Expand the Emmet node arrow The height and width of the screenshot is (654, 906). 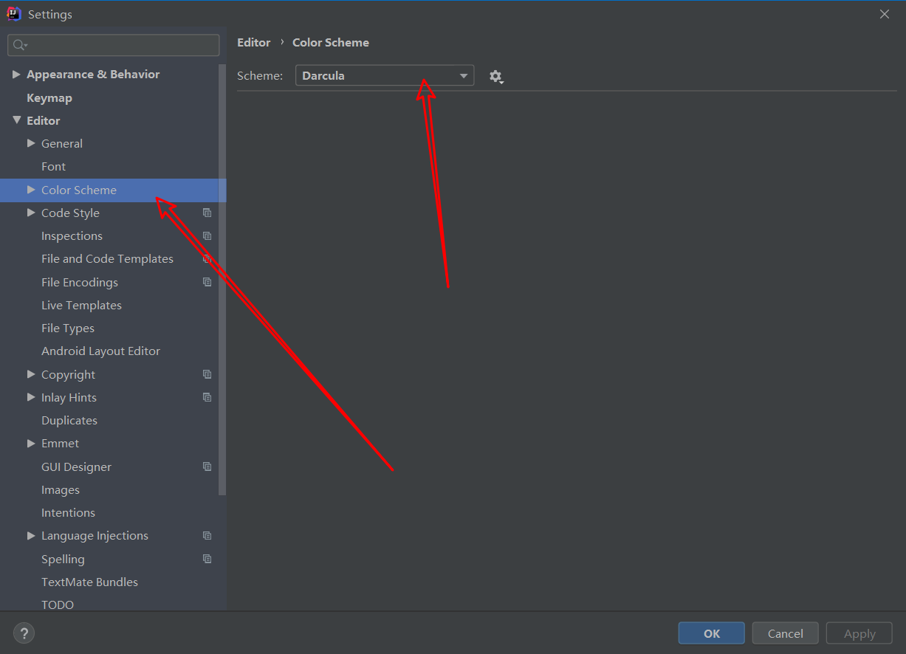[31, 444]
